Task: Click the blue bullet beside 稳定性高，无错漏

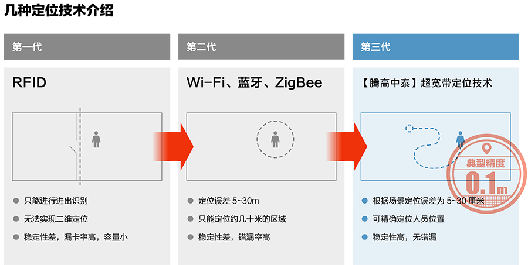Action: click(364, 237)
